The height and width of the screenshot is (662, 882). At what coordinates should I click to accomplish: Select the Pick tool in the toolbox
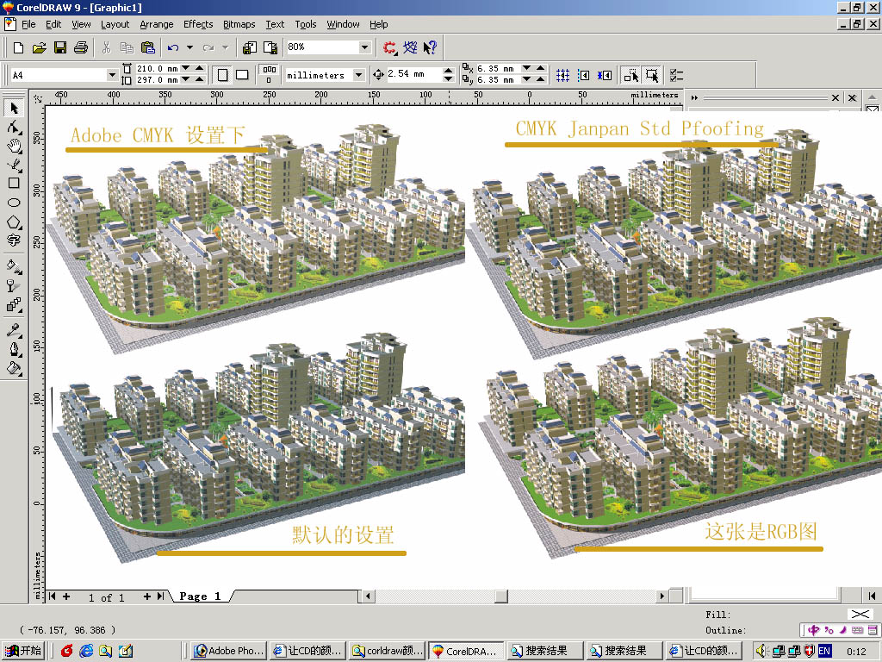click(x=14, y=108)
